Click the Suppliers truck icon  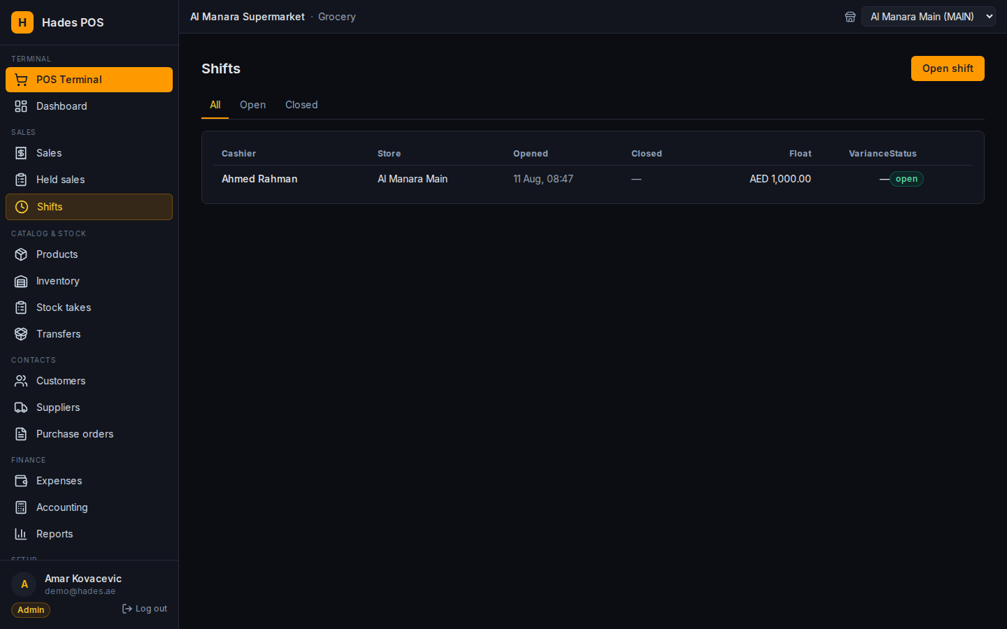tap(21, 407)
